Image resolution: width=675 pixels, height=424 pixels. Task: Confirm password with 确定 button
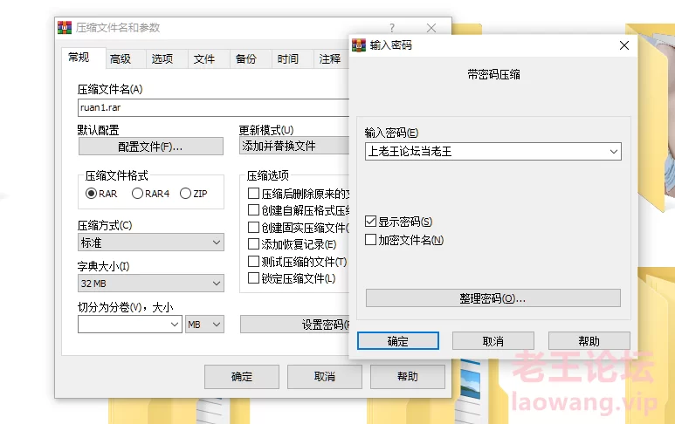coord(397,341)
